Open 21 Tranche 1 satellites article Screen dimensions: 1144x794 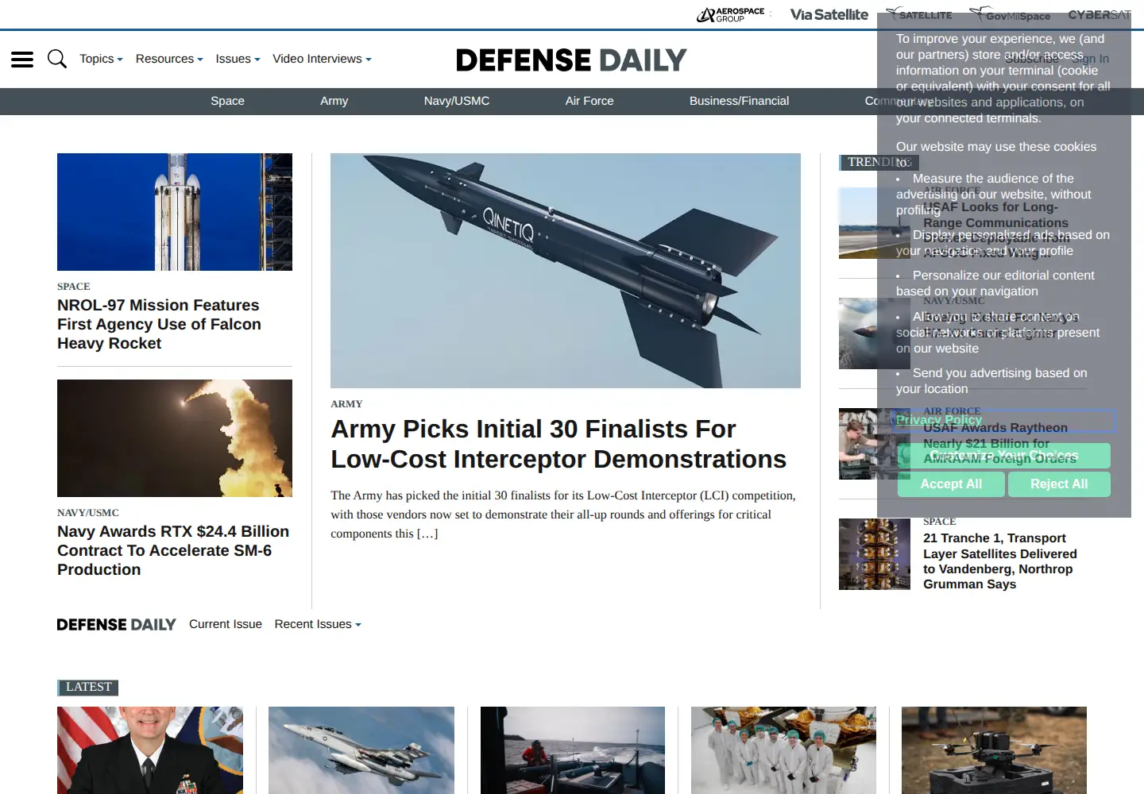click(1000, 561)
